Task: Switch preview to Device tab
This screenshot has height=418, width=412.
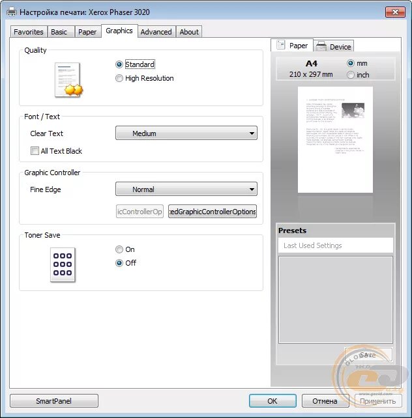Action: pyautogui.click(x=334, y=46)
